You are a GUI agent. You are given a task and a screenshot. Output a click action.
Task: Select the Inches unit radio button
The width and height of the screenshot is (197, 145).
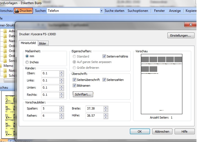[27, 62]
